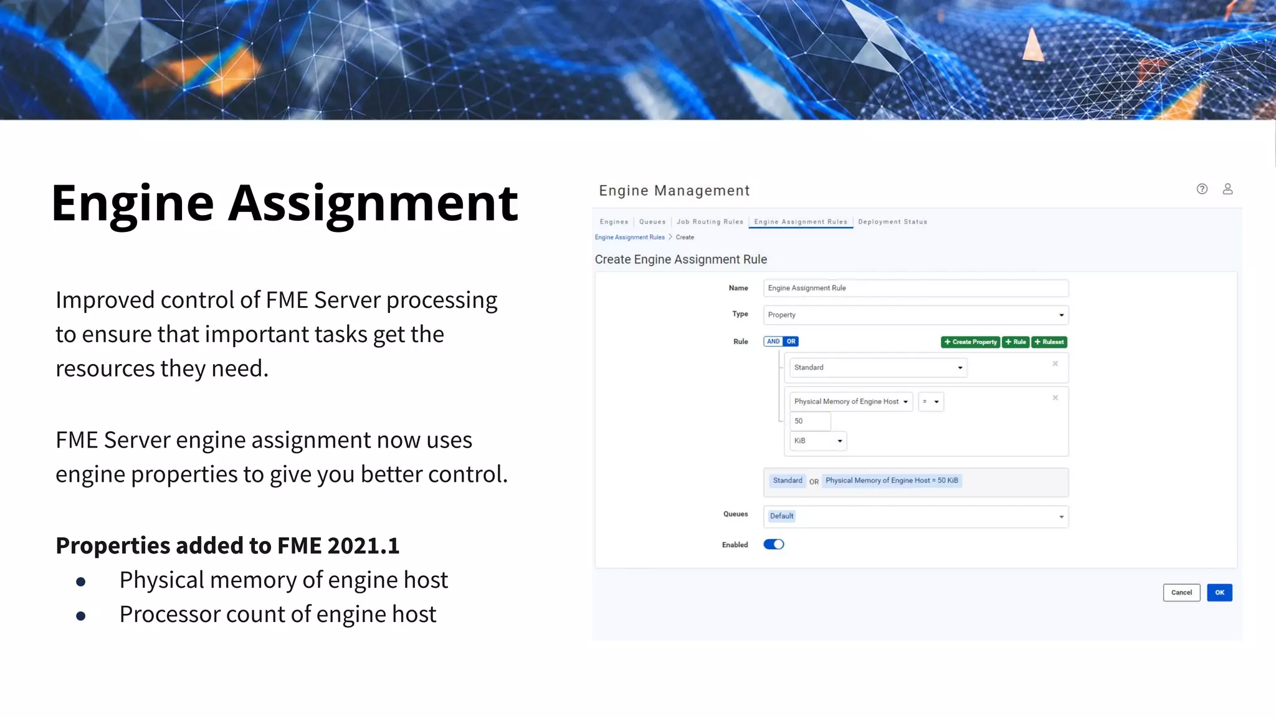The width and height of the screenshot is (1276, 718).
Task: Open the Job Routing Rules tab
Action: click(710, 222)
